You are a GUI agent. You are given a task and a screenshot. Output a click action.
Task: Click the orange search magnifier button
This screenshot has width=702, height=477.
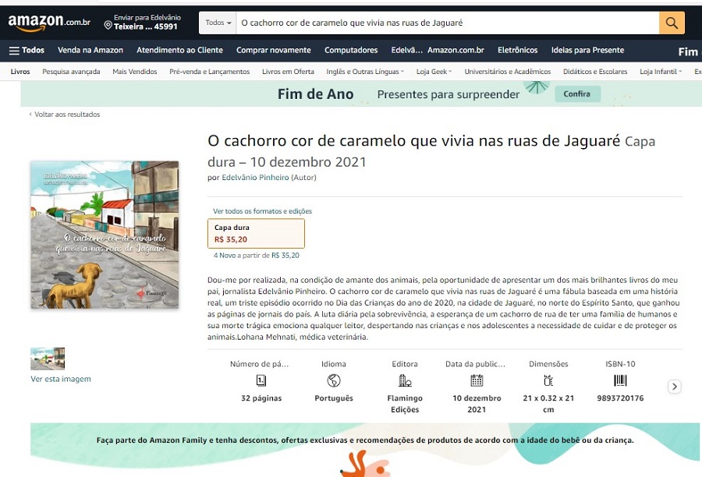(x=672, y=23)
